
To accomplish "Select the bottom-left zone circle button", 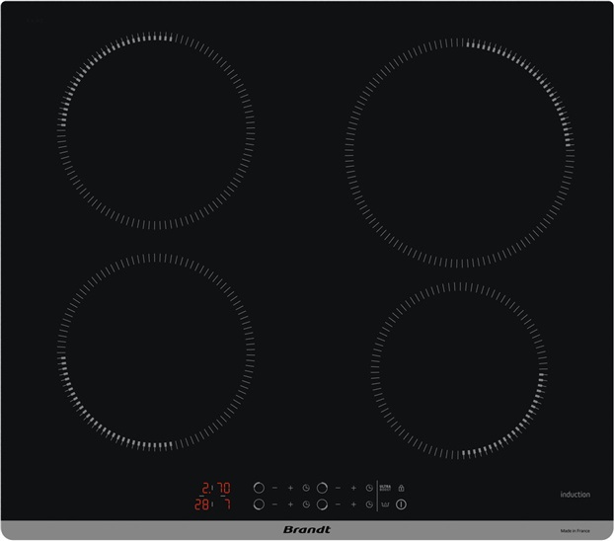I will 259,504.
